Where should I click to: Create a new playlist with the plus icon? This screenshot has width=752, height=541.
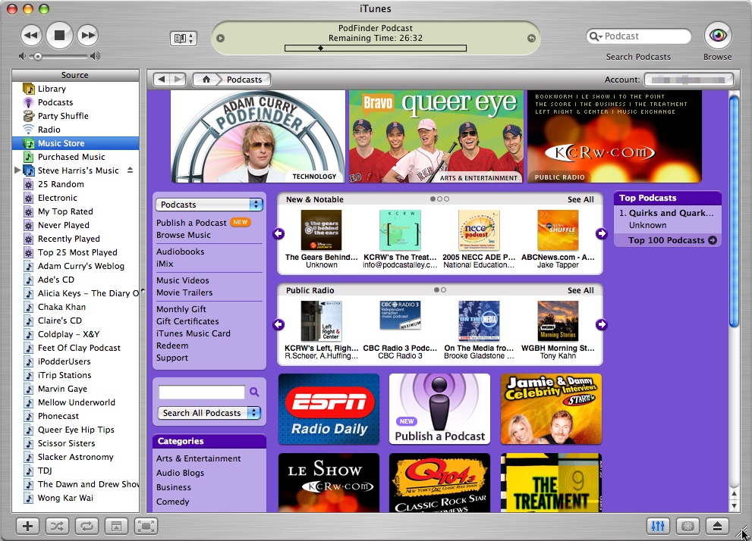[x=27, y=526]
